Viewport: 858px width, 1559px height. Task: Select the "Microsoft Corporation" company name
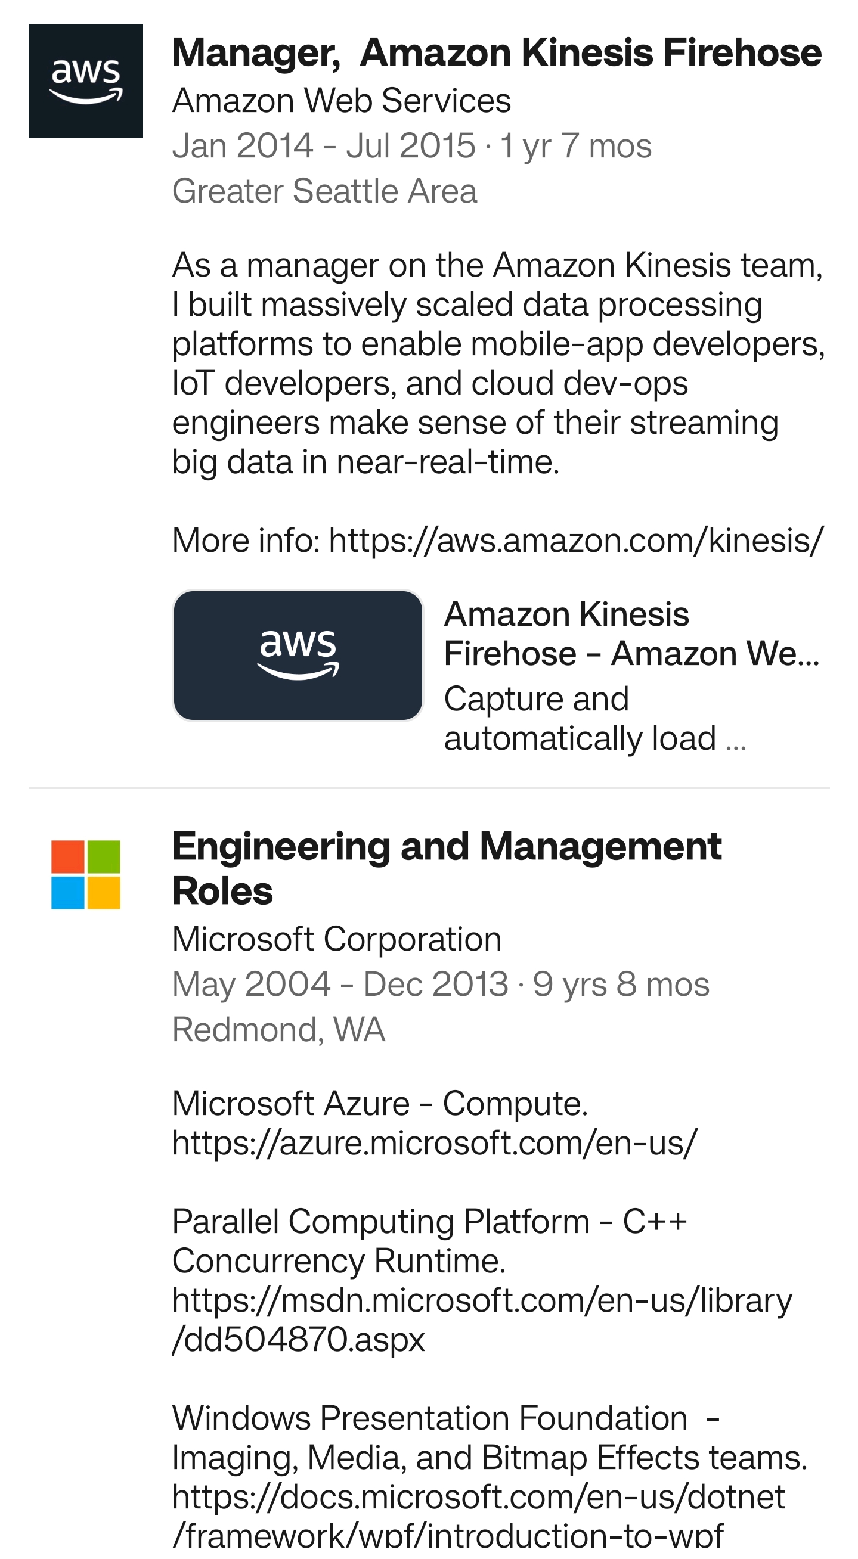(x=337, y=939)
